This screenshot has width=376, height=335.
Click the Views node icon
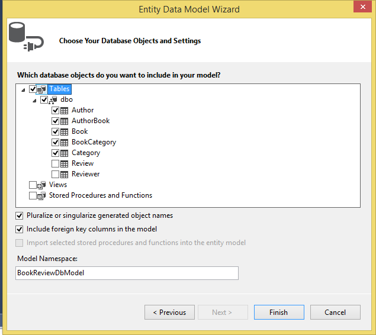click(41, 185)
